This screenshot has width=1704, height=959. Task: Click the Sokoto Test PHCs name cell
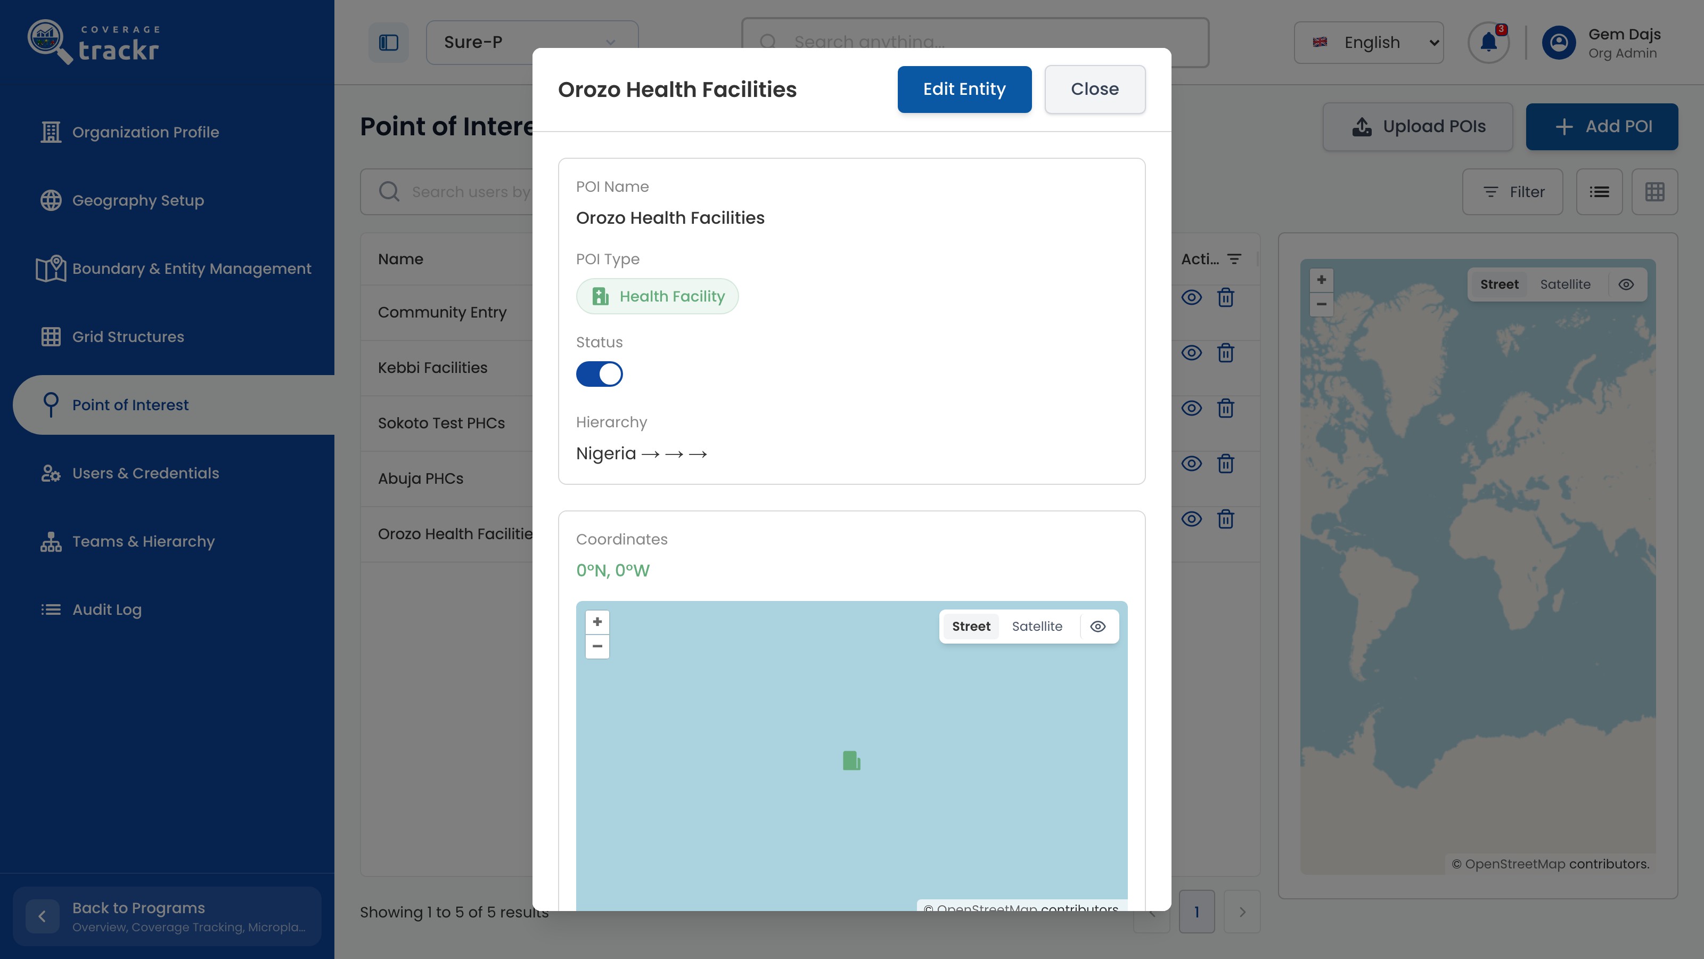pyautogui.click(x=441, y=424)
